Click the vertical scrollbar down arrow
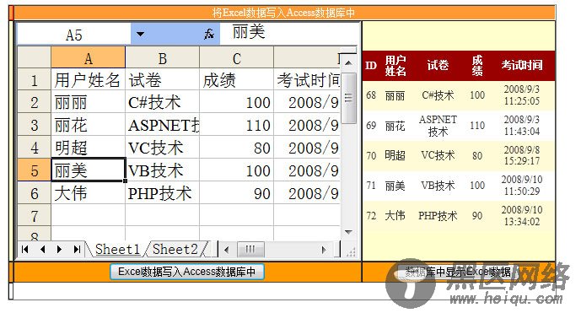Screen dimensions: 581x313 click(348, 232)
